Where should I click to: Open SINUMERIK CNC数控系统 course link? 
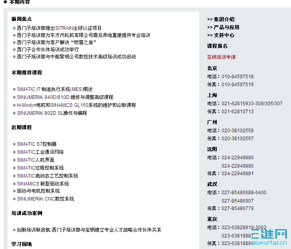(x=46, y=199)
